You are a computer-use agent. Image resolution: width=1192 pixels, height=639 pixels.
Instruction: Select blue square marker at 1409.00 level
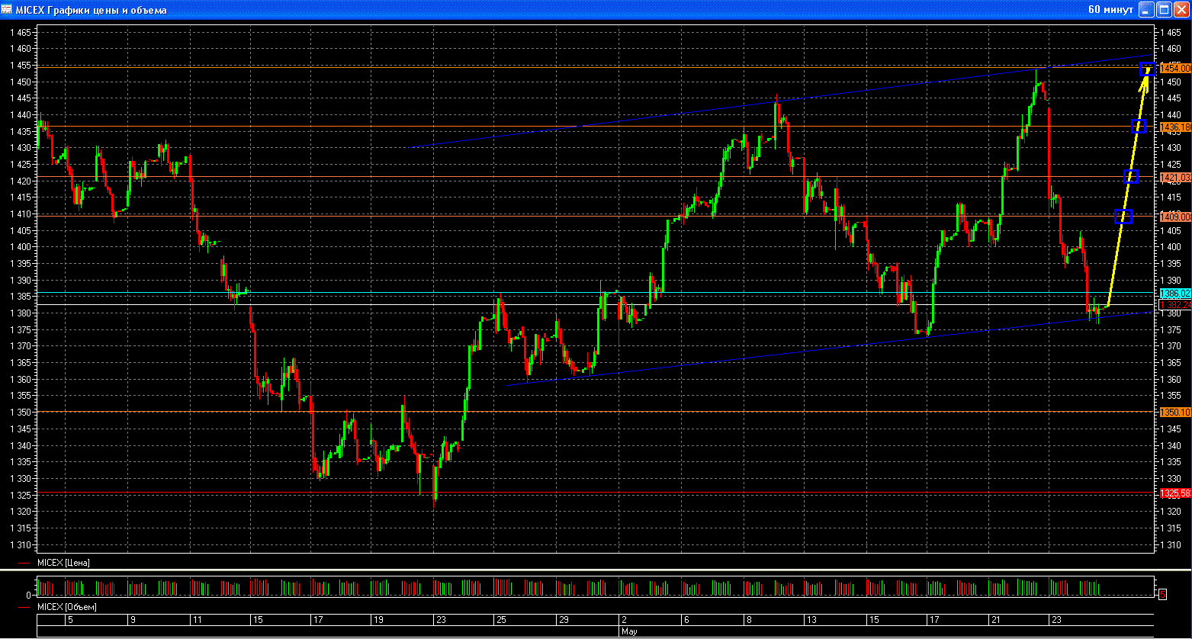pos(1124,217)
